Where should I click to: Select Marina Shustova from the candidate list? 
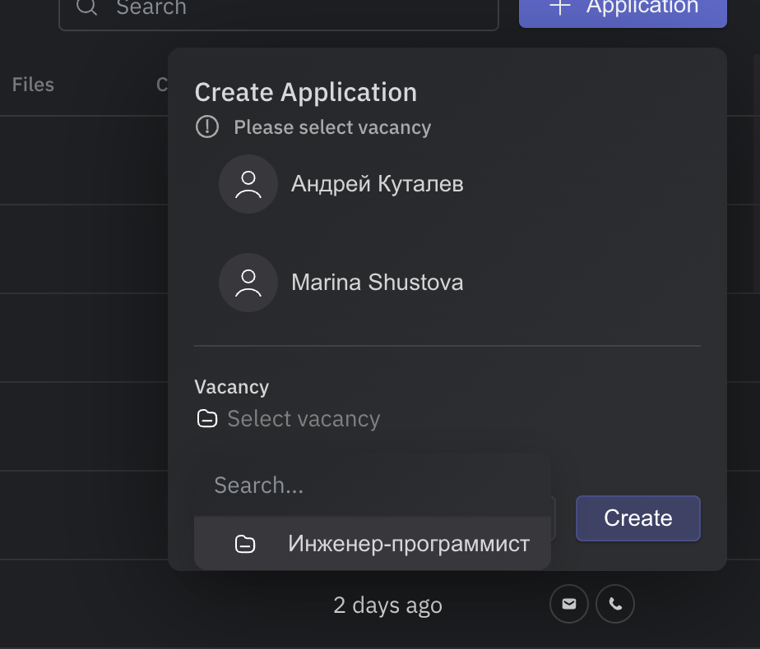(377, 283)
